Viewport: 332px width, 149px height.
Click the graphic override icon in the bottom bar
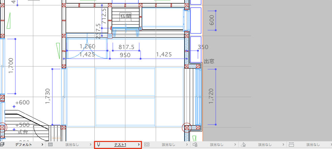coord(195,145)
